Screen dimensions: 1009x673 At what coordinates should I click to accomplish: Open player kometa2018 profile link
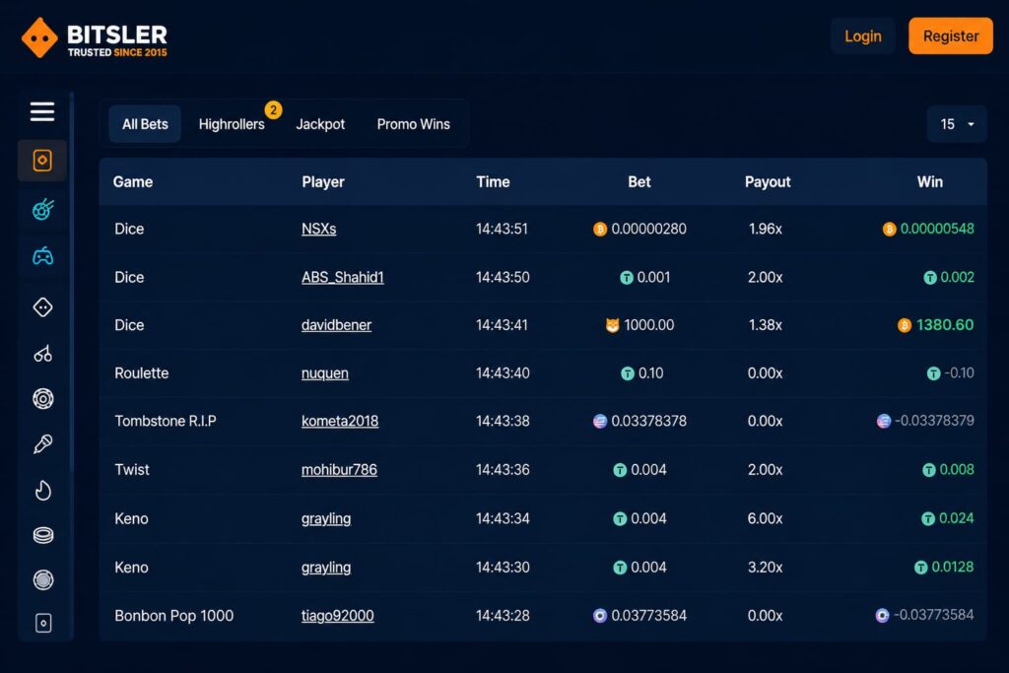pos(340,422)
